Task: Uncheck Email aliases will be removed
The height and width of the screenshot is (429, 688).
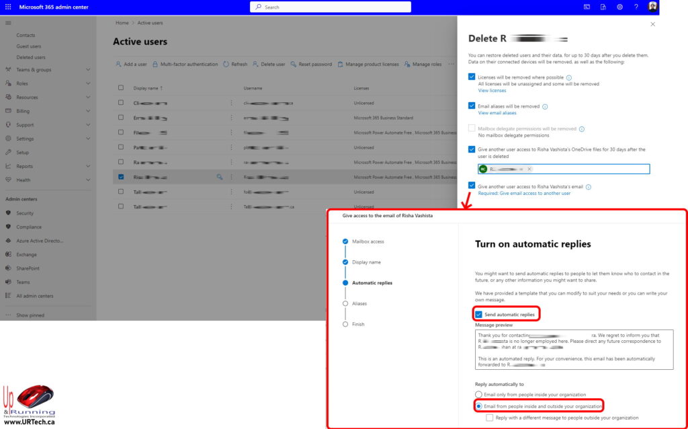Action: [472, 106]
